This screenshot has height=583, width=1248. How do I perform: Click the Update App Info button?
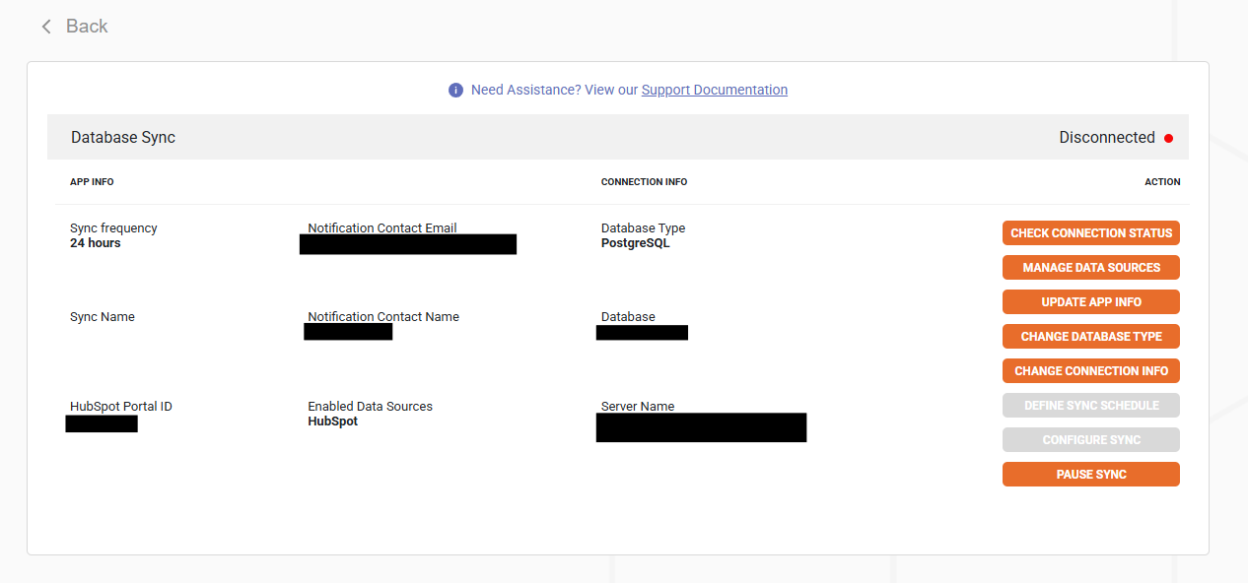tap(1091, 302)
